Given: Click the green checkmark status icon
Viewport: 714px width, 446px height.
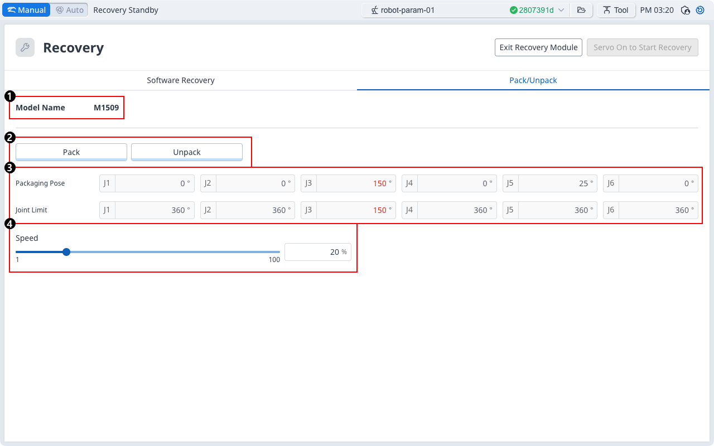Looking at the screenshot, I should 513,10.
